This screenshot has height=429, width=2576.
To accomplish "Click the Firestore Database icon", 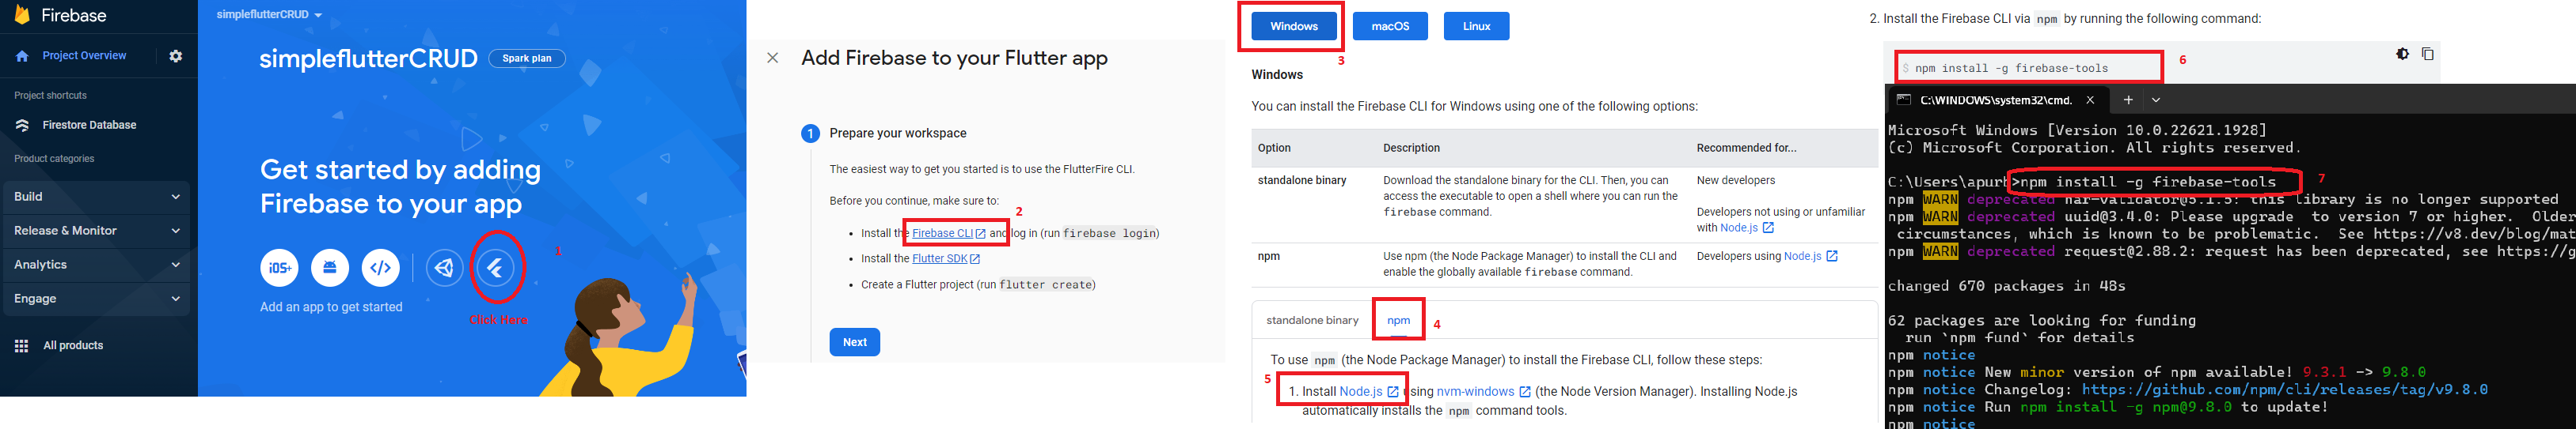I will click(22, 126).
